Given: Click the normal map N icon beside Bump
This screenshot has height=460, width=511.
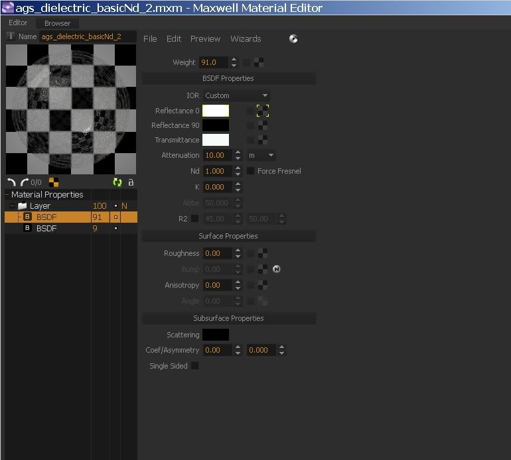Looking at the screenshot, I should pos(277,269).
